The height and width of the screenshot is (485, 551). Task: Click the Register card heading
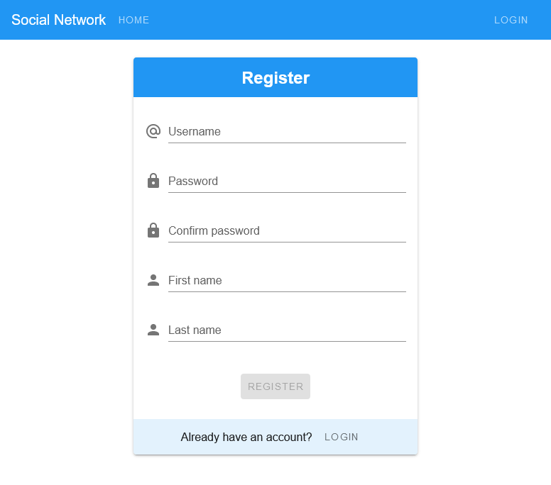275,78
